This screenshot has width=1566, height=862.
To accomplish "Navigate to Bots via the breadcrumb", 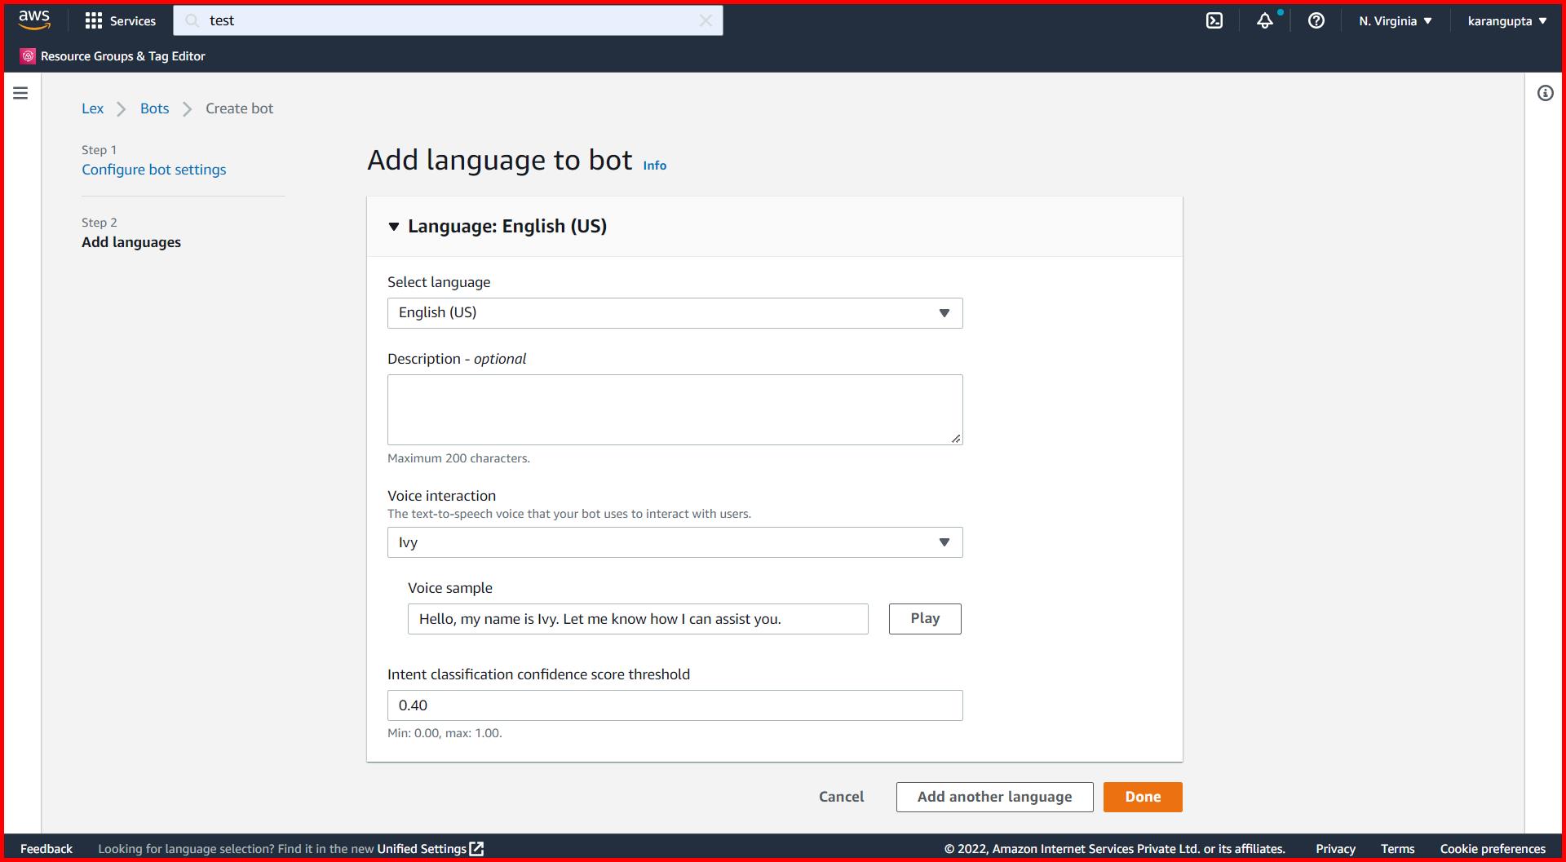I will click(x=153, y=108).
